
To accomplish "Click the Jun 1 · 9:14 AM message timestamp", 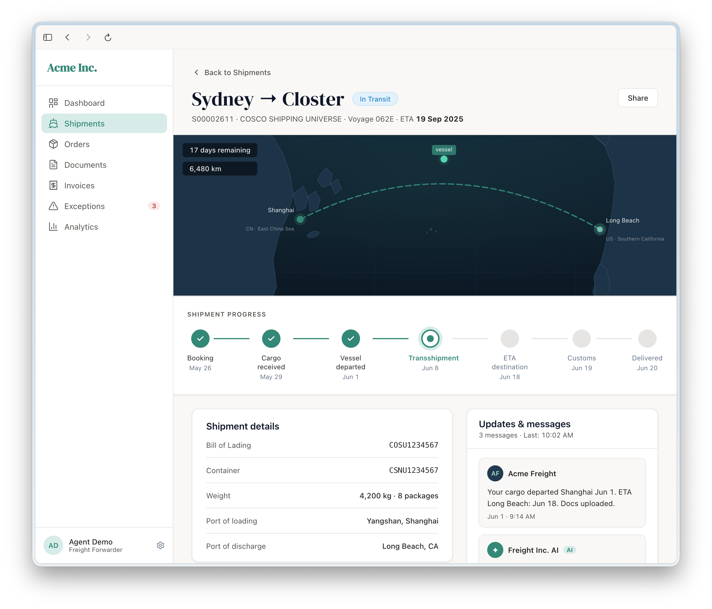I will tap(511, 516).
